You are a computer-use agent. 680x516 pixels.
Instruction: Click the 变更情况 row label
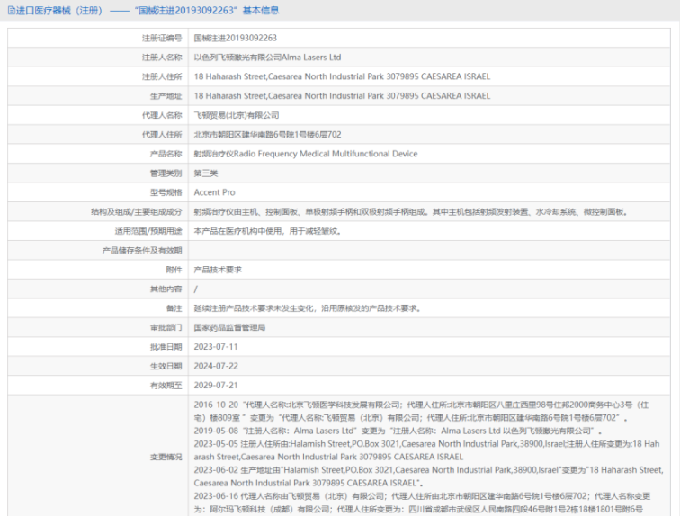(x=166, y=455)
